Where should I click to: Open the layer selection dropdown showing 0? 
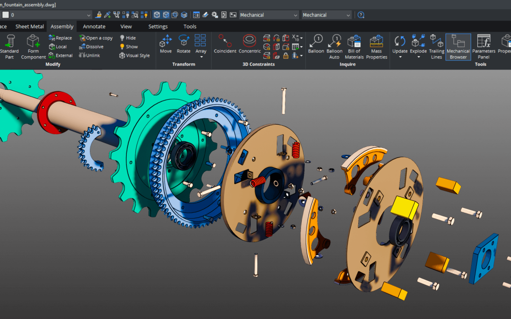pyautogui.click(x=88, y=14)
